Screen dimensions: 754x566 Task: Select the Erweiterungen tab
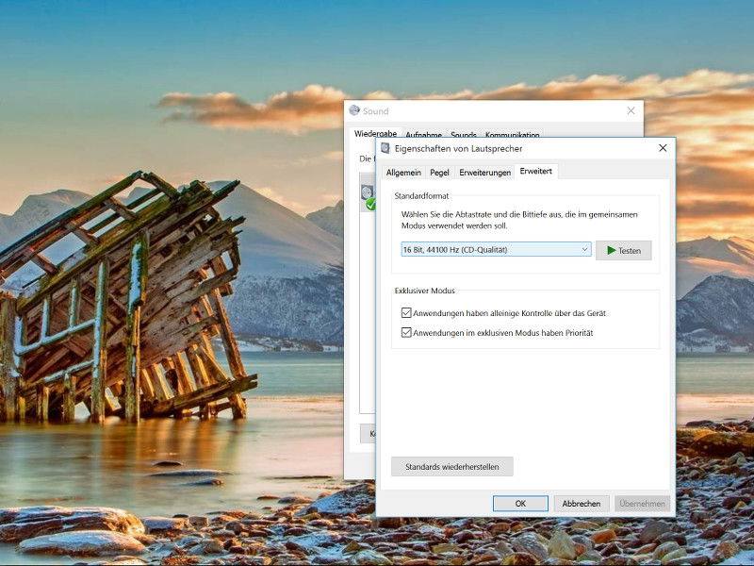(x=484, y=173)
